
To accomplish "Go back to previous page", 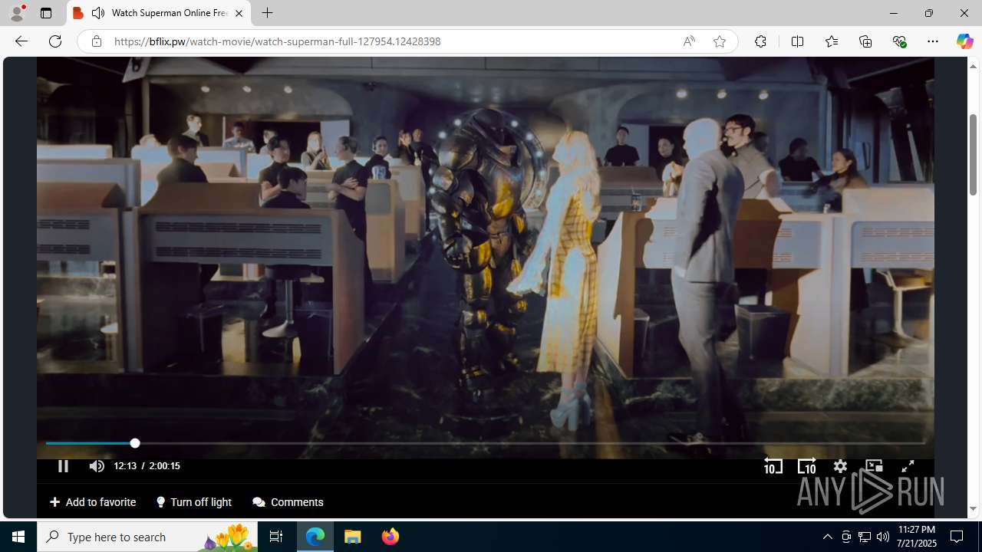I will [x=21, y=41].
